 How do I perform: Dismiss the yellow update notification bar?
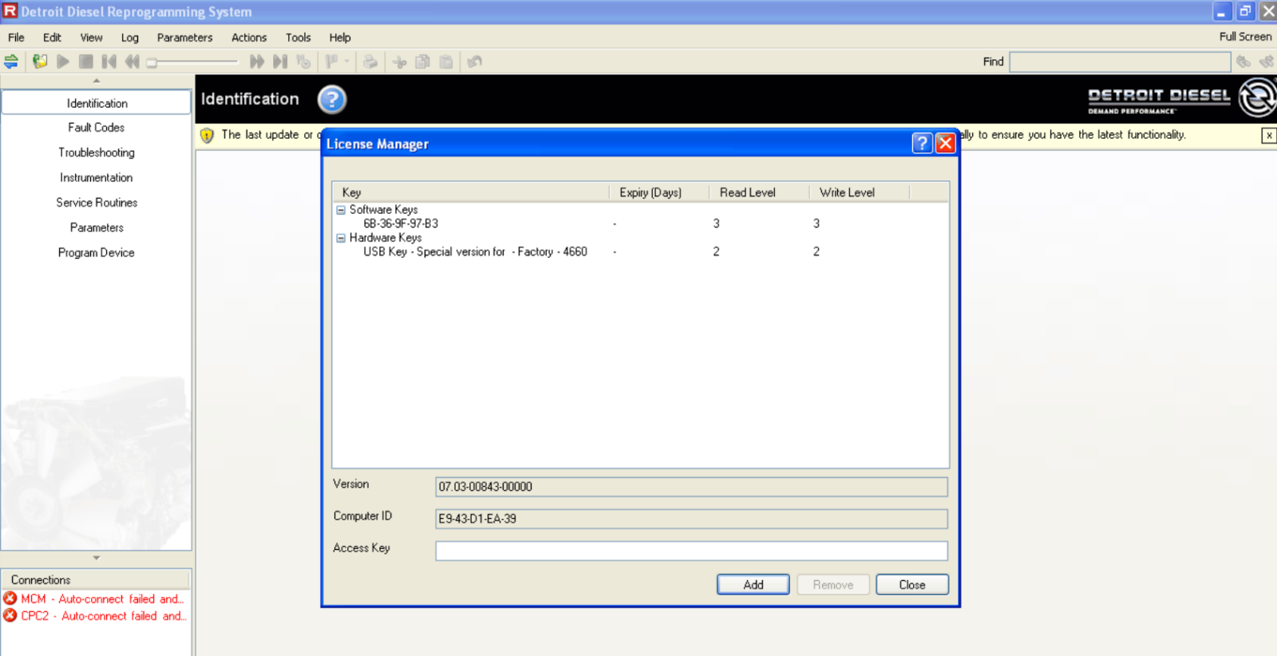1269,136
